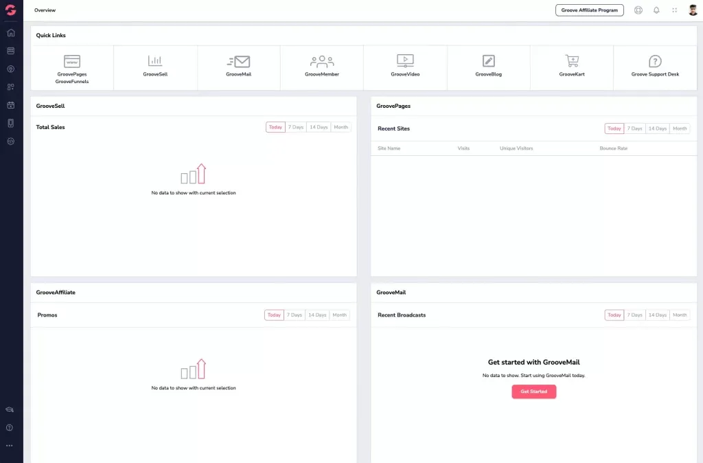The image size is (703, 463).
Task: Open the Home icon in the sidebar
Action: point(11,33)
